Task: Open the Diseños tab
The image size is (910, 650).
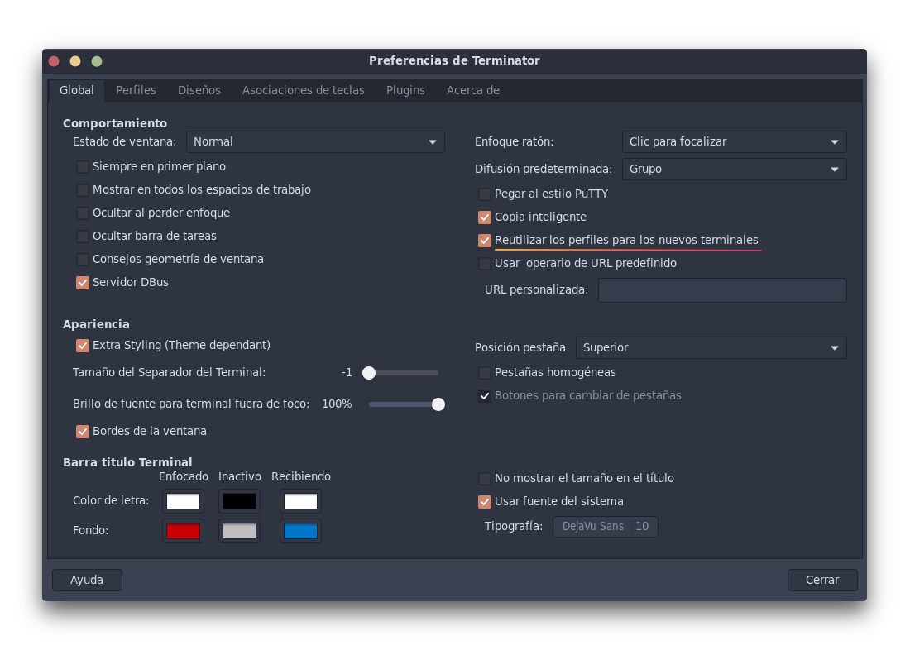Action: pos(199,90)
